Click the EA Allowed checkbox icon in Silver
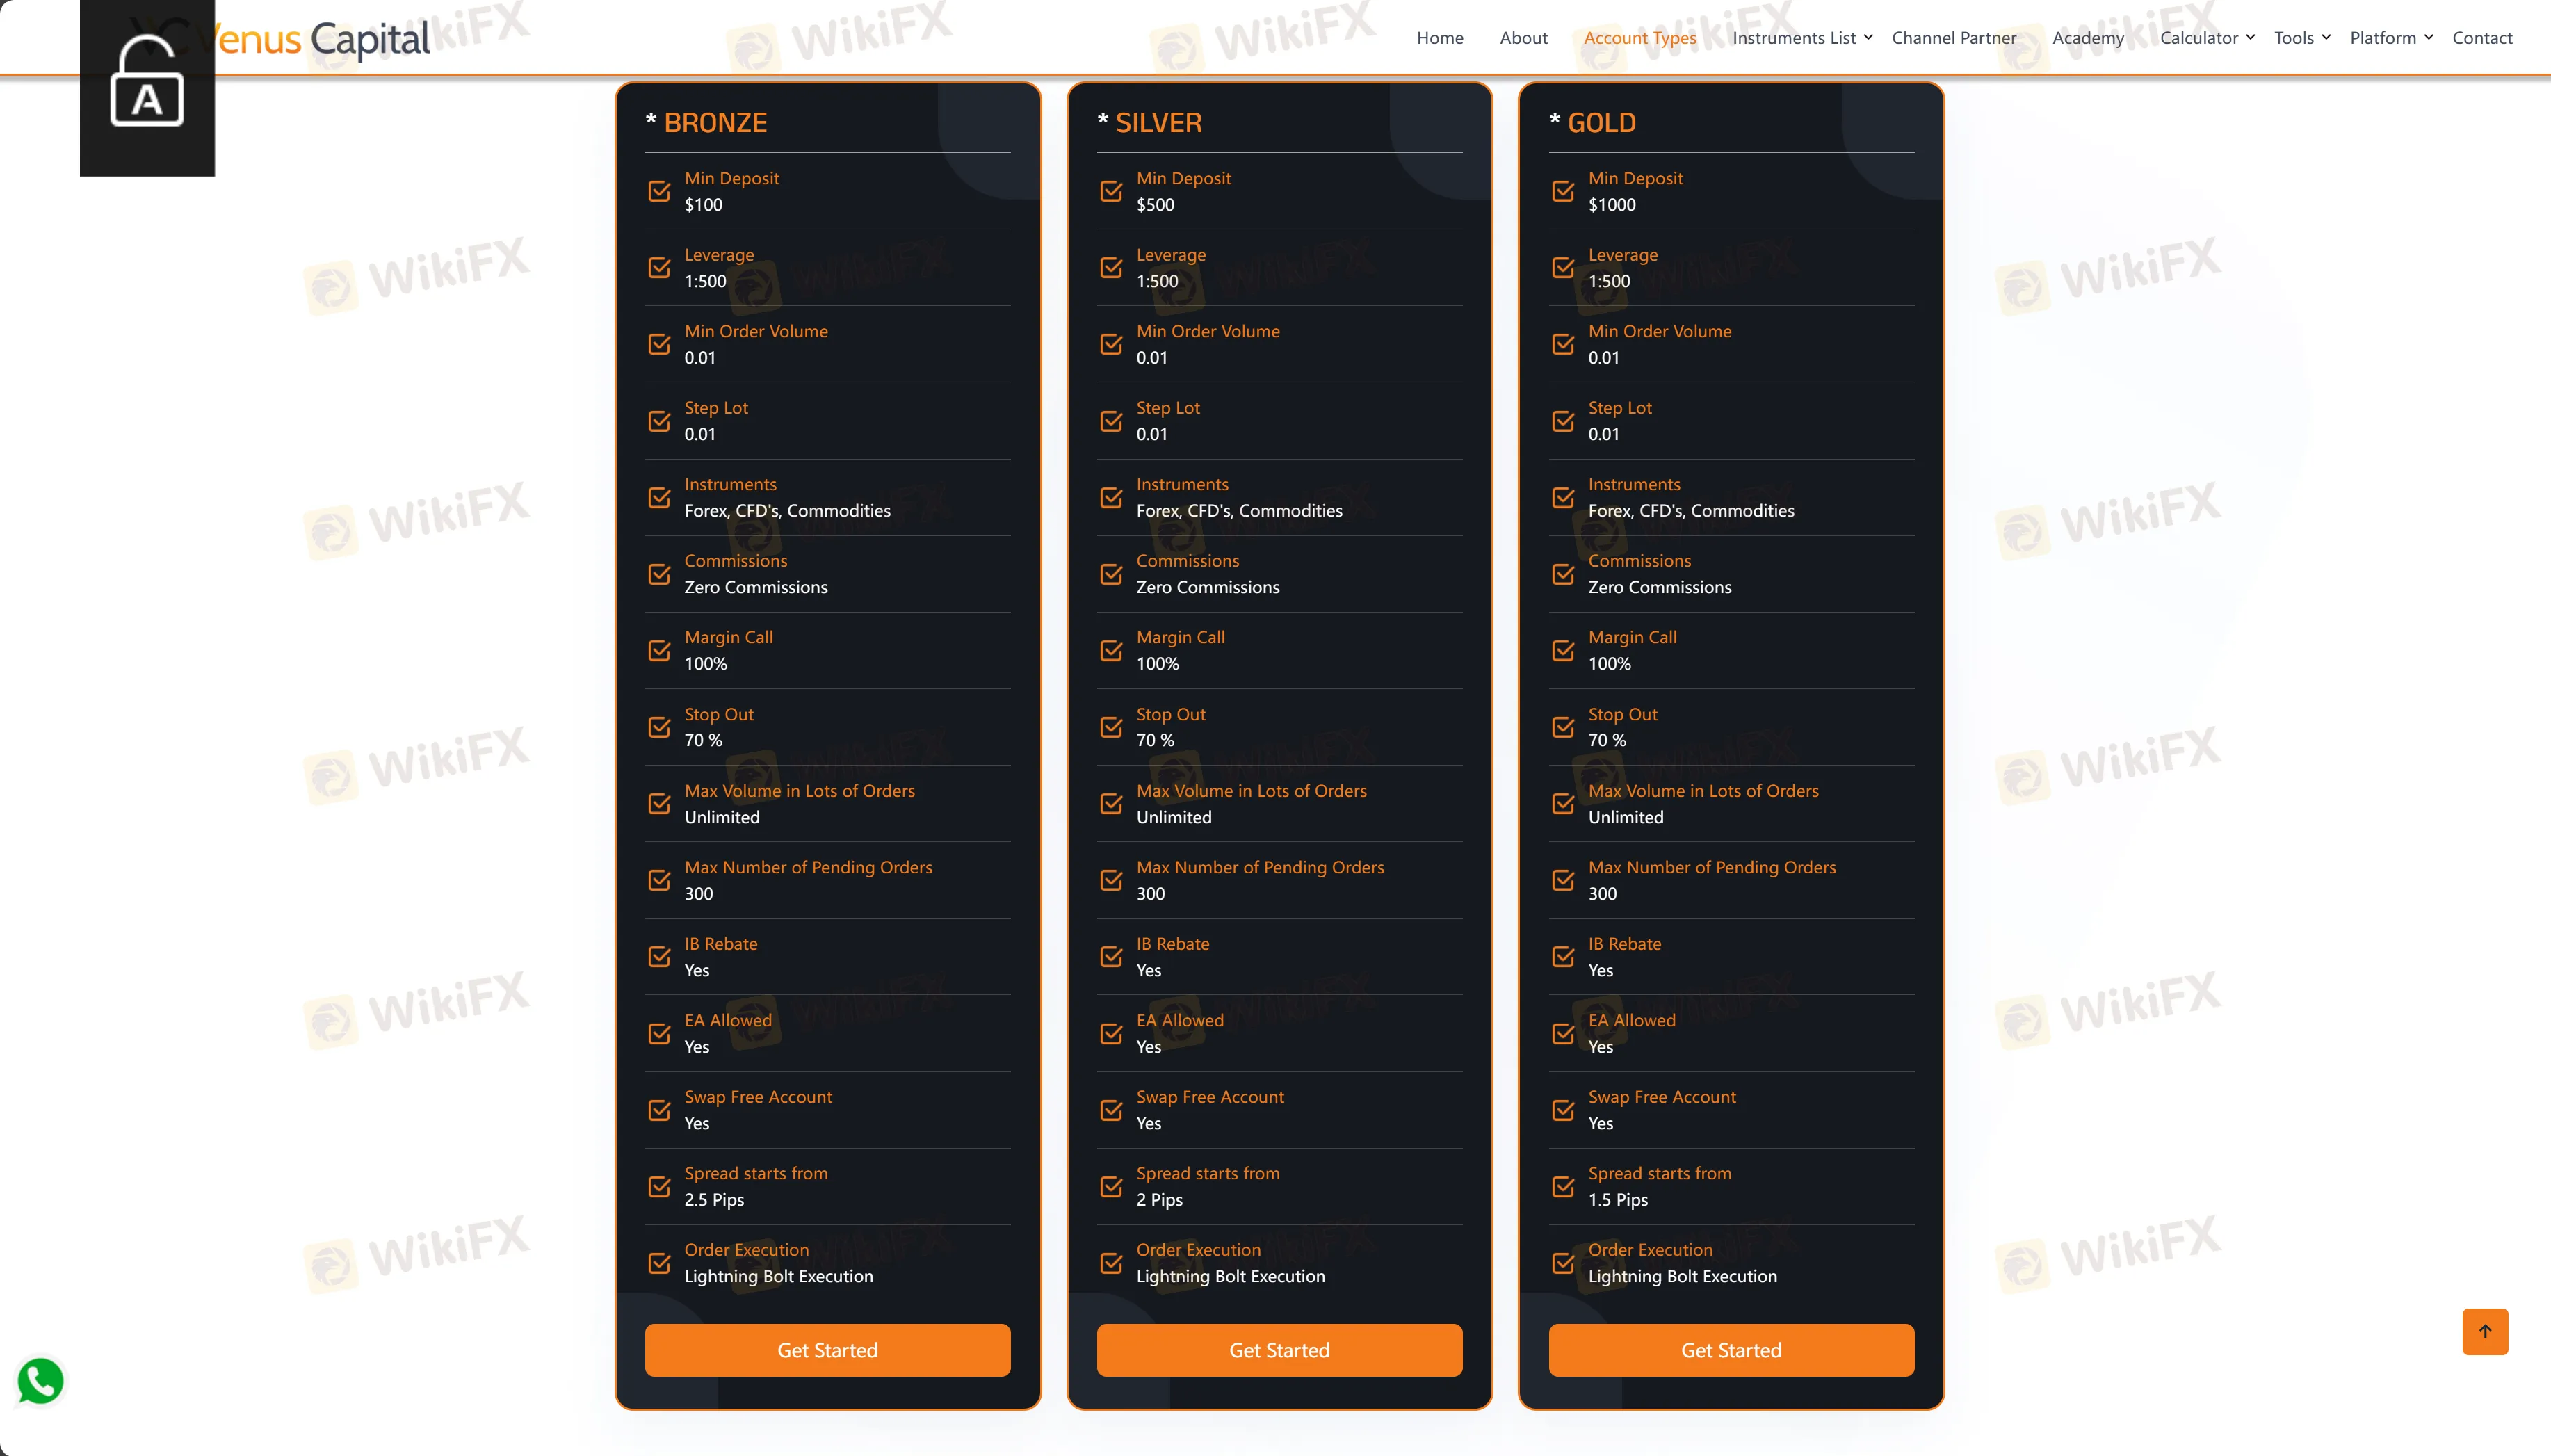The height and width of the screenshot is (1456, 2551). [1111, 1032]
